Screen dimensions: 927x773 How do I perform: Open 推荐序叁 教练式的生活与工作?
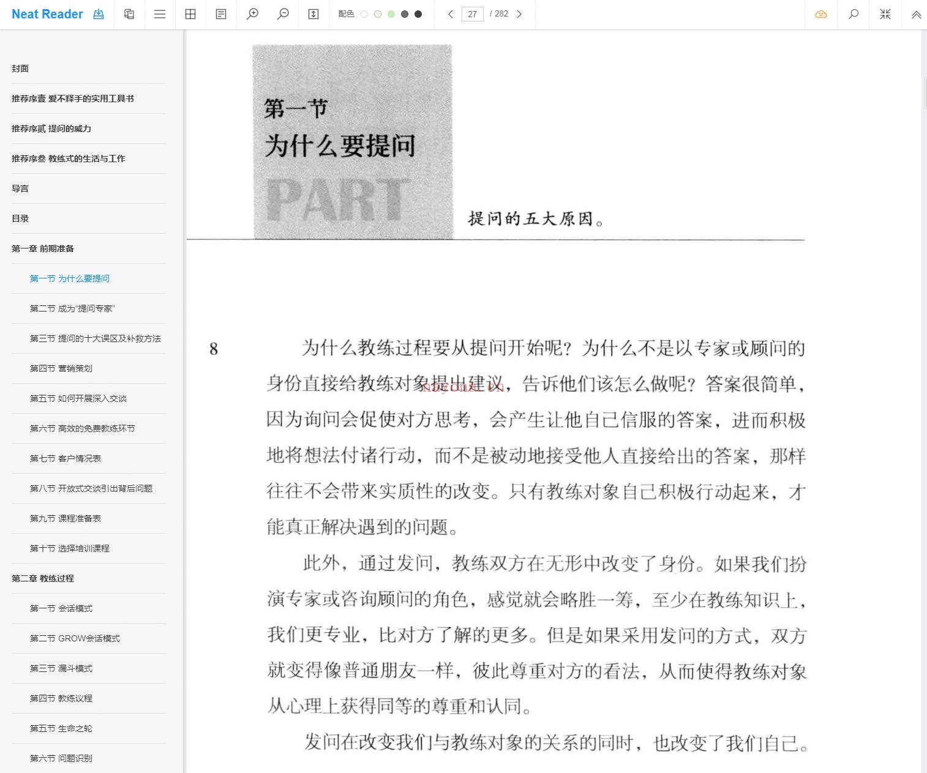click(69, 159)
